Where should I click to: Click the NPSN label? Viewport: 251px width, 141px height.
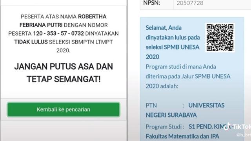tap(152, 3)
